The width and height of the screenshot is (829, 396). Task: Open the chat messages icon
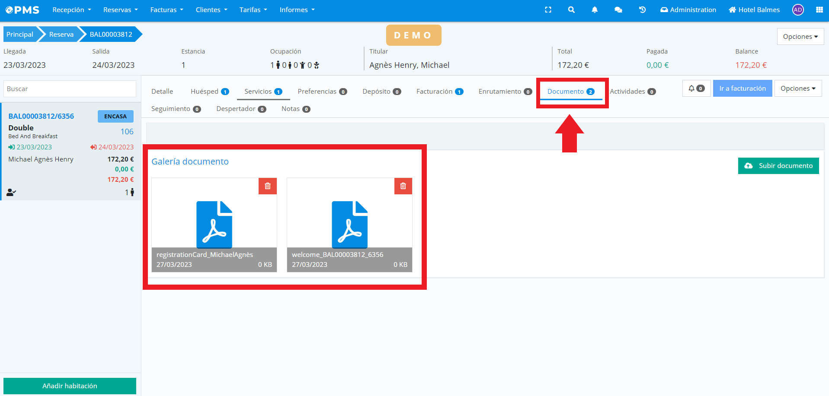pyautogui.click(x=618, y=10)
